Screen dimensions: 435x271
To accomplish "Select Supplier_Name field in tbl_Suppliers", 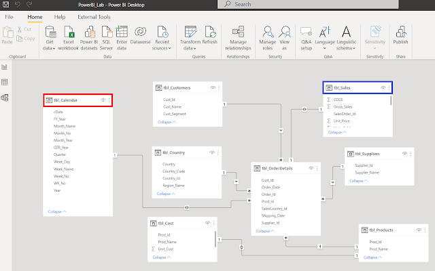I will tap(367, 172).
